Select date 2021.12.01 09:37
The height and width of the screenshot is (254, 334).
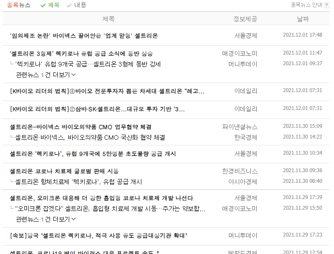click(x=302, y=63)
